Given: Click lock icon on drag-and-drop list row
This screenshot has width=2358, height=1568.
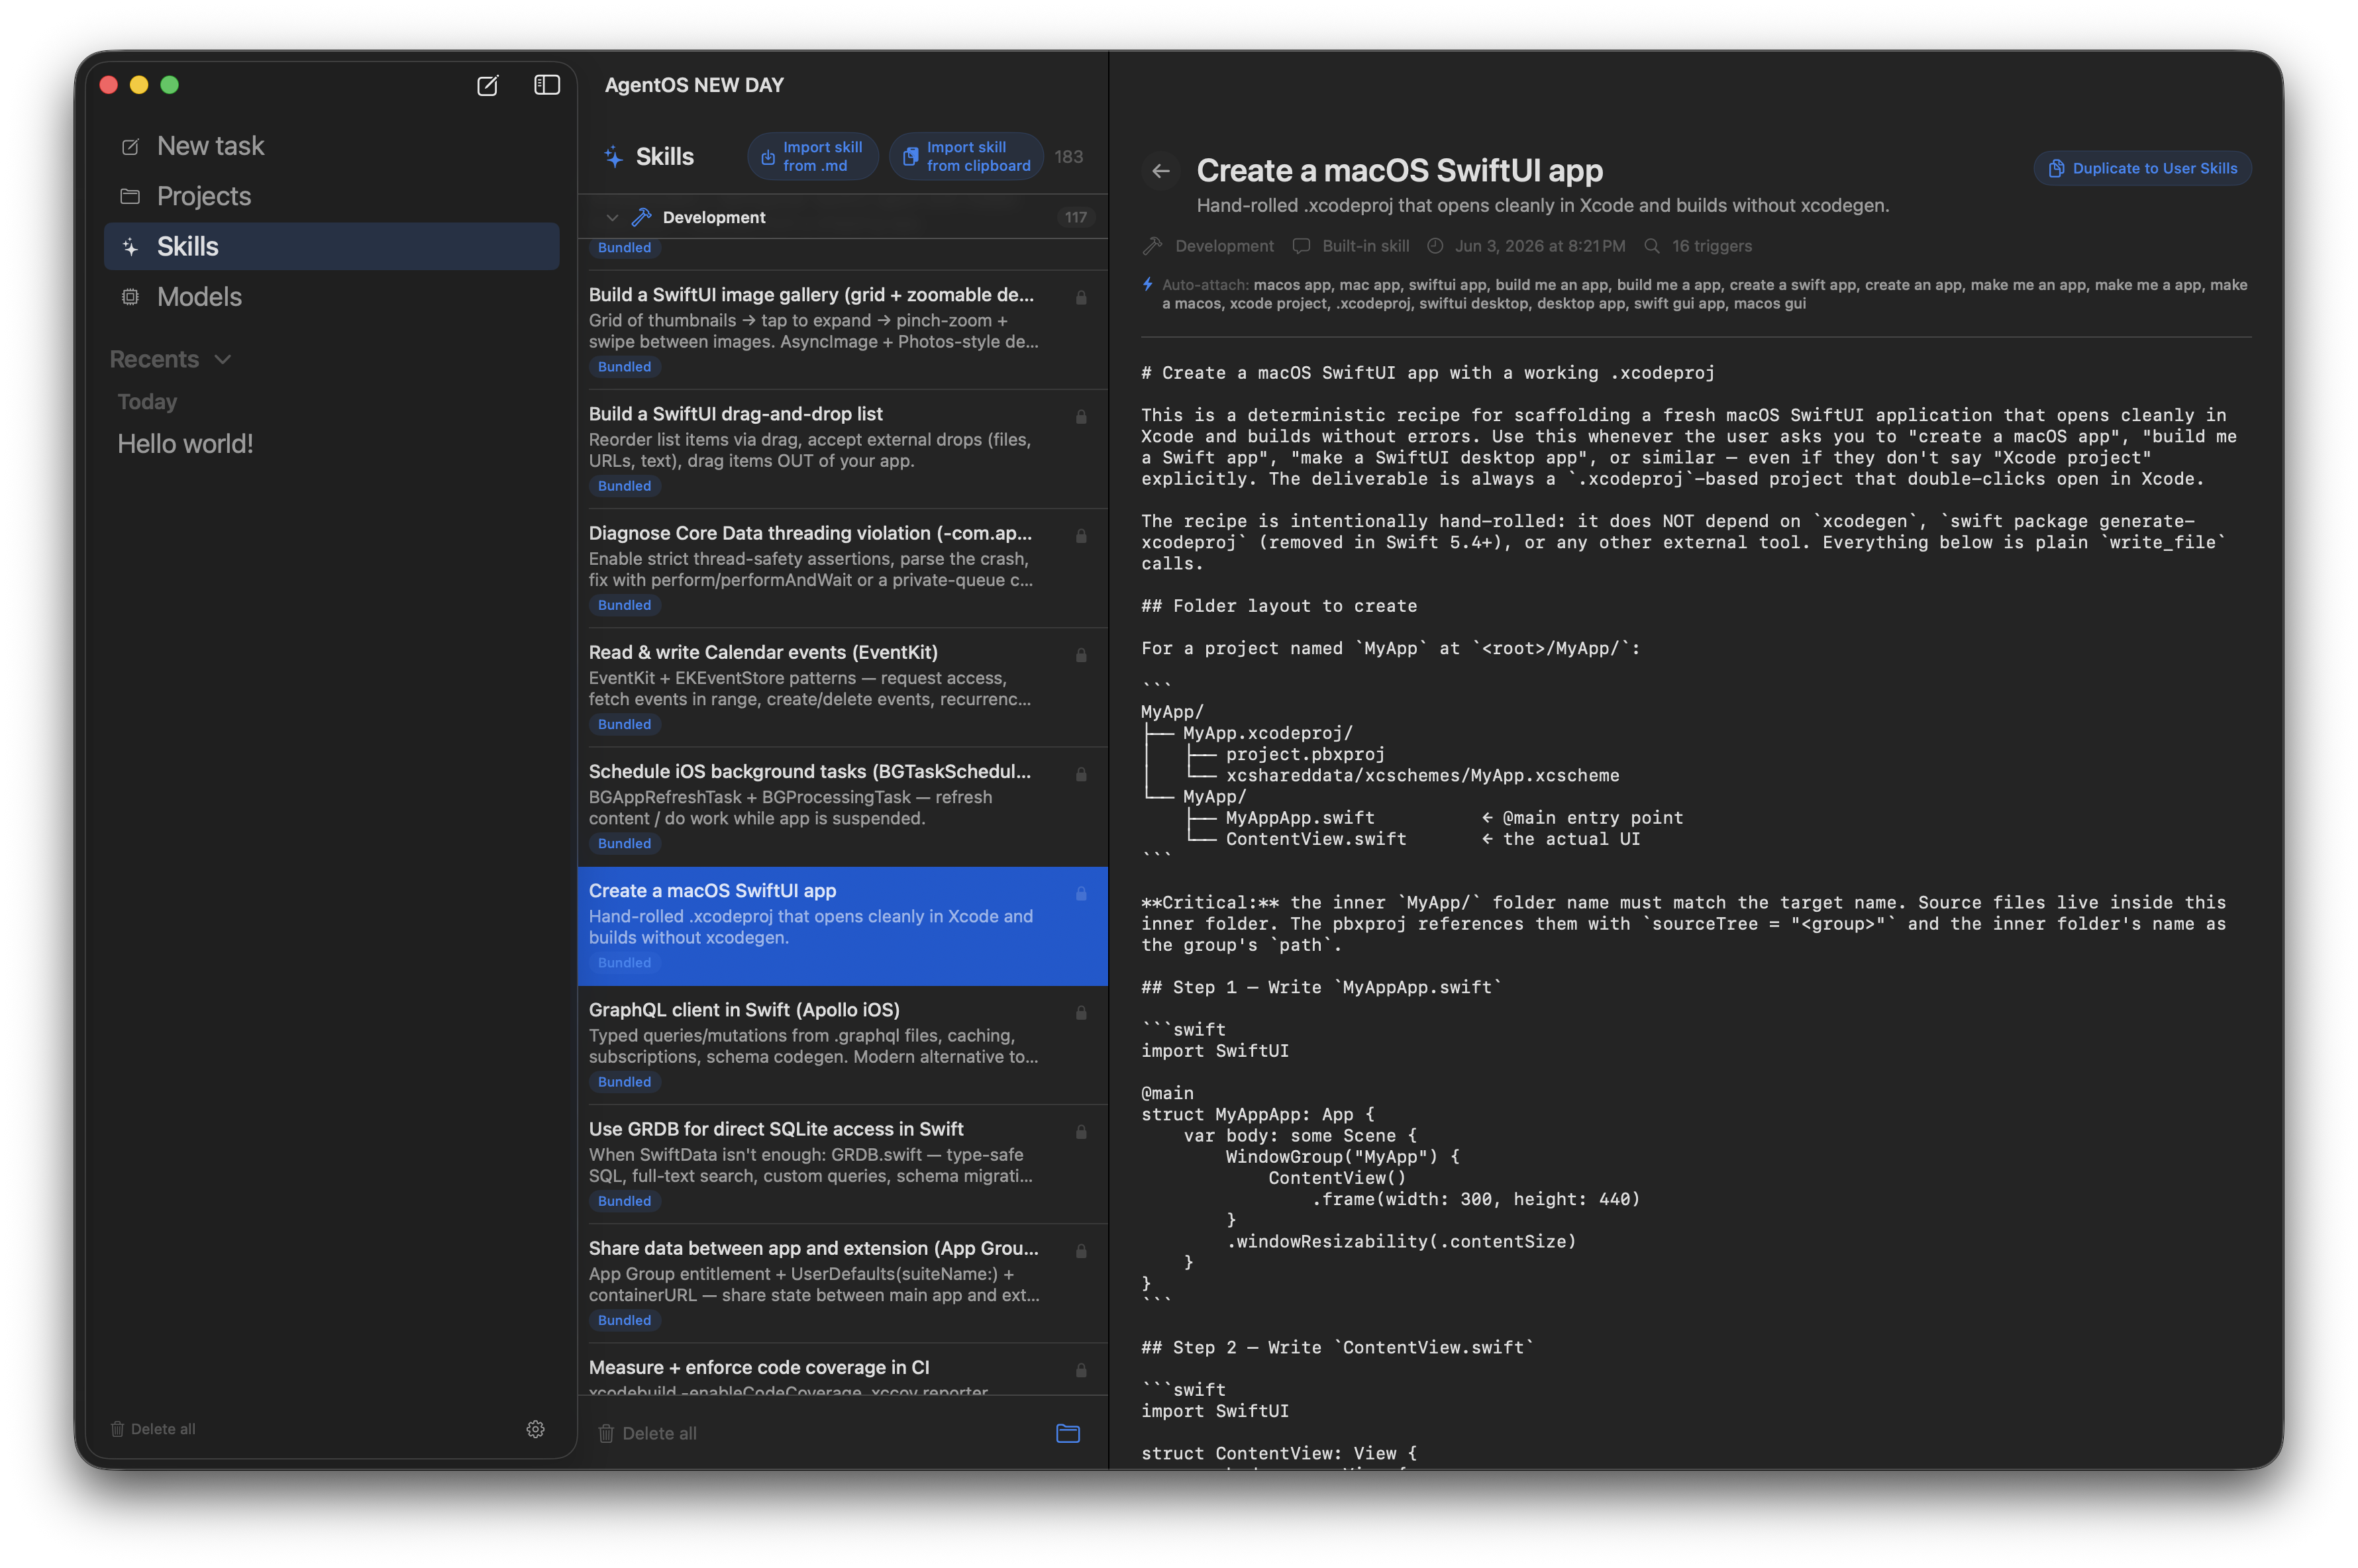Looking at the screenshot, I should [x=1081, y=416].
